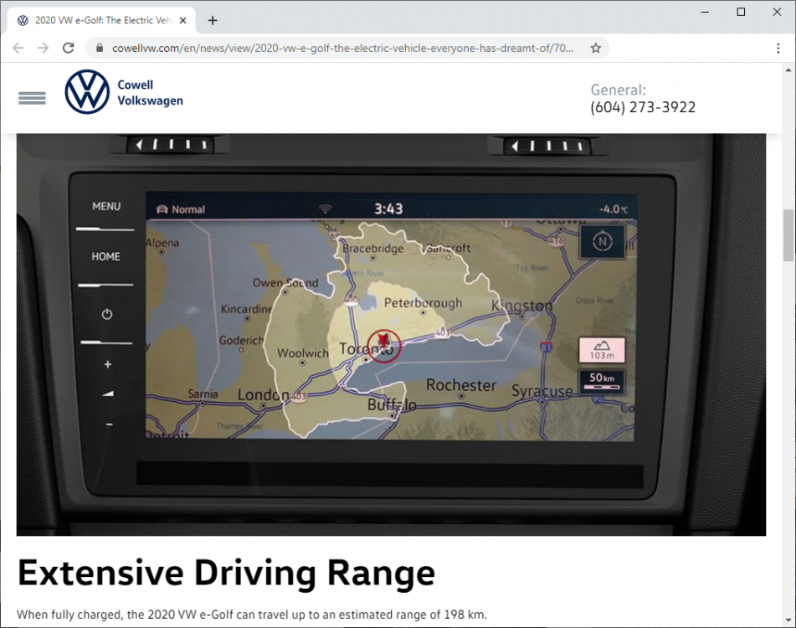Open a new browser tab
The height and width of the screenshot is (628, 796).
(x=213, y=20)
